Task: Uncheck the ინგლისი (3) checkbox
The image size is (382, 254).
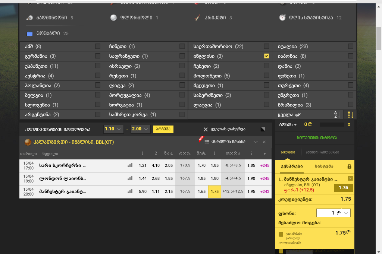Action: click(x=266, y=56)
